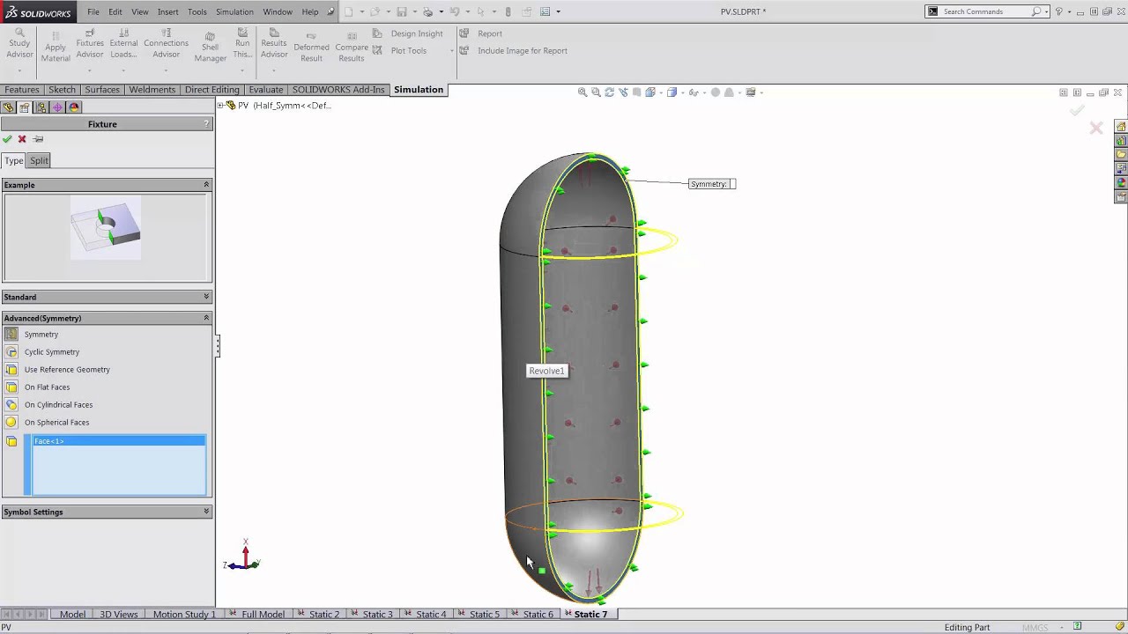Image resolution: width=1128 pixels, height=634 pixels.
Task: Click the Editing Part status text
Action: (x=967, y=628)
